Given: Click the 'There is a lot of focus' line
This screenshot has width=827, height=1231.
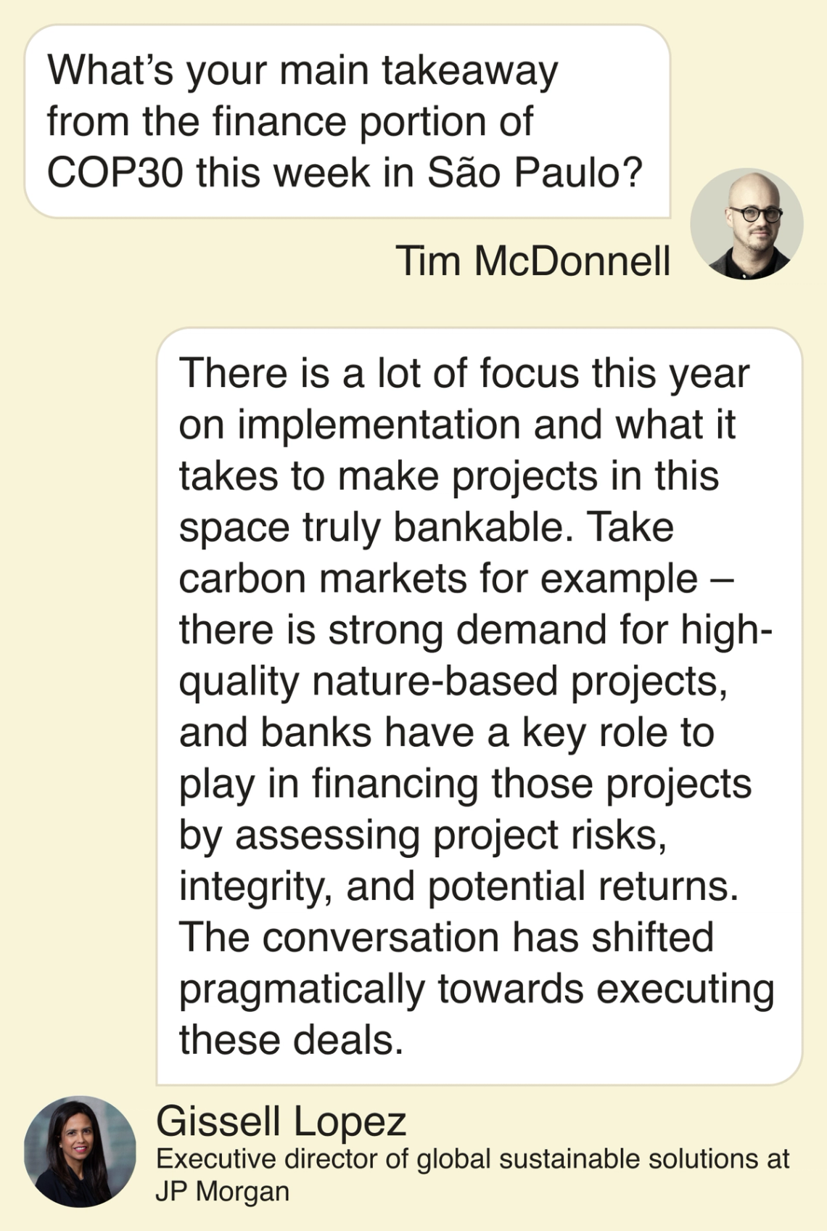Looking at the screenshot, I should point(464,373).
